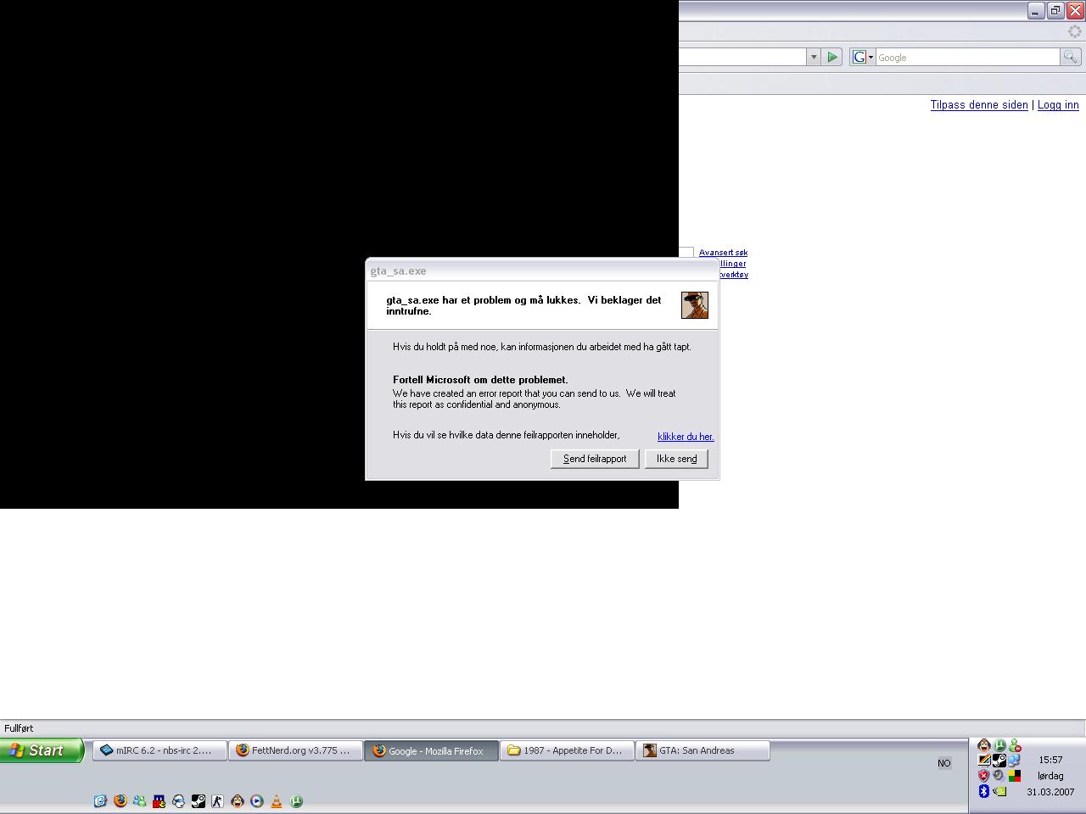Open address bar history dropdown in Firefox

pos(814,57)
